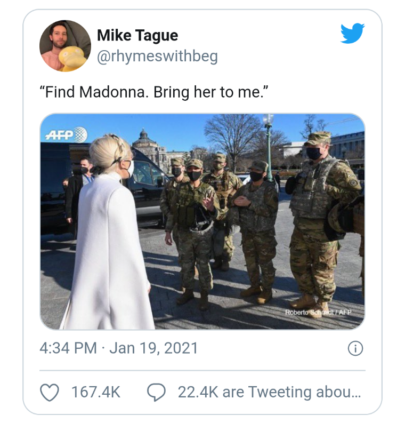
Task: Open "22.4K are Tweeting about" link
Action: (x=269, y=393)
